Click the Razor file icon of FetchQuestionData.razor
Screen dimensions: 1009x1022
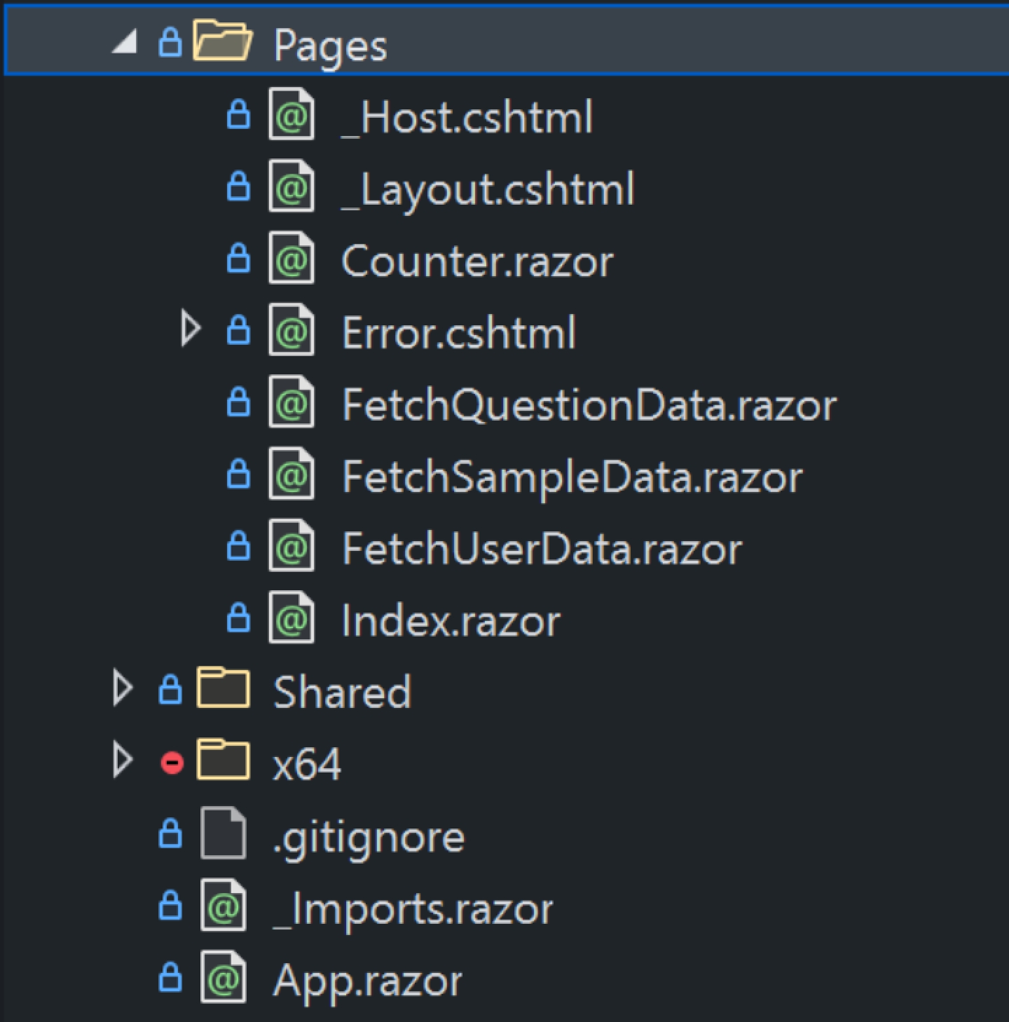coord(291,402)
